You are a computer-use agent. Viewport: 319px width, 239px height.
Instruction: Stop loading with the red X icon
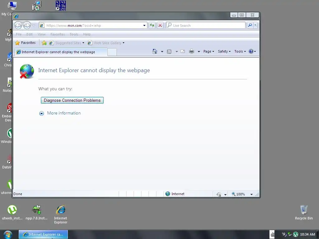[160, 26]
